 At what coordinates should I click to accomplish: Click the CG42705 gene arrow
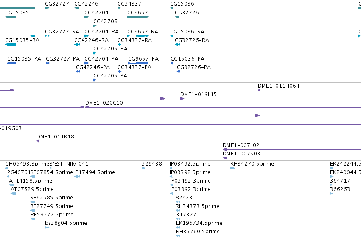click(x=95, y=26)
